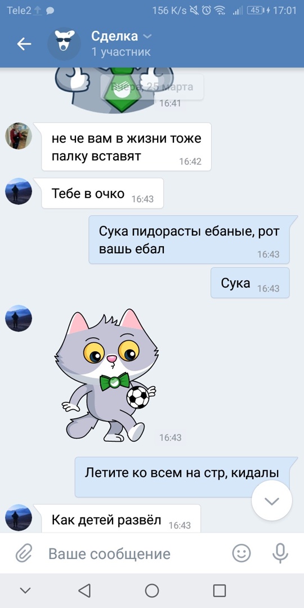Select the Летите ко всем на стр message
This screenshot has width=304, height=608.
coord(182,477)
